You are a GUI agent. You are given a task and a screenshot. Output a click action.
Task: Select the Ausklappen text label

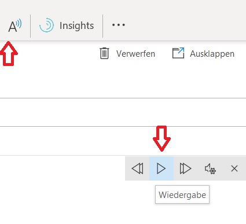tap(212, 54)
